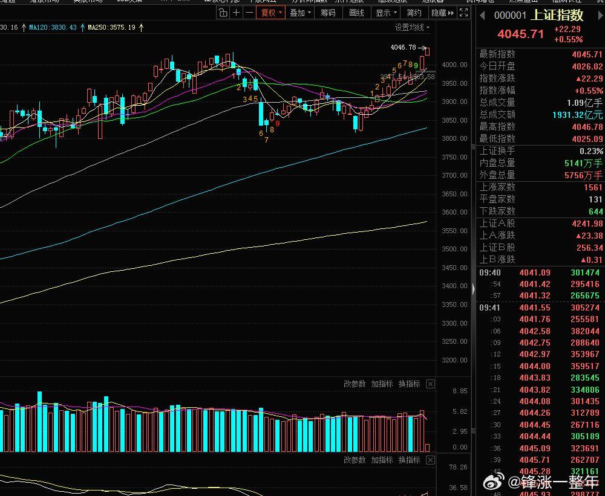605x496 pixels.
Task: Open the 复权 adjustment dropdown
Action: coord(271,13)
